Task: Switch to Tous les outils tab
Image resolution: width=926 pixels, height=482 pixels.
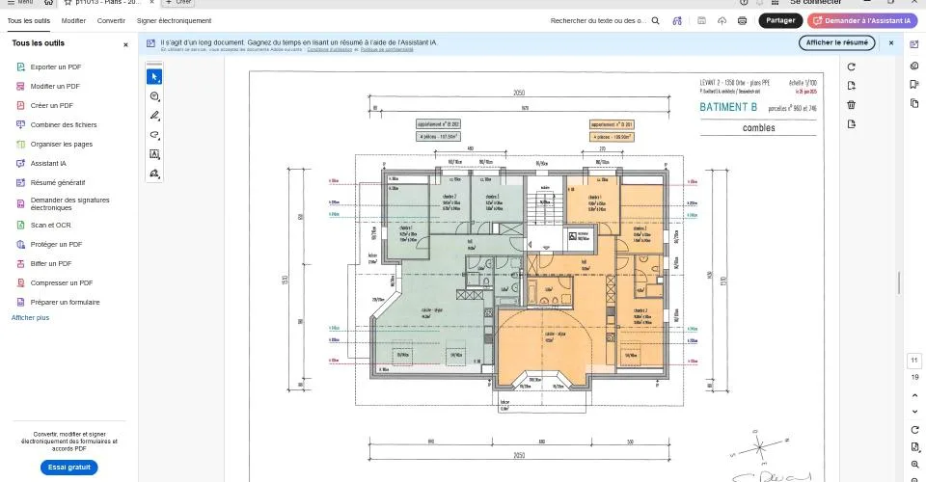Action: coord(28,20)
